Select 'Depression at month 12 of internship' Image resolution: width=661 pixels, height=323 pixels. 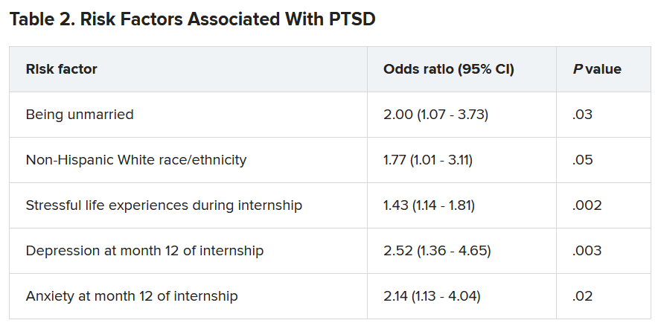coord(144,251)
